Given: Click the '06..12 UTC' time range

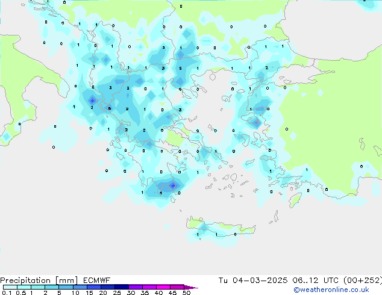Looking at the screenshot, I should point(316,281).
